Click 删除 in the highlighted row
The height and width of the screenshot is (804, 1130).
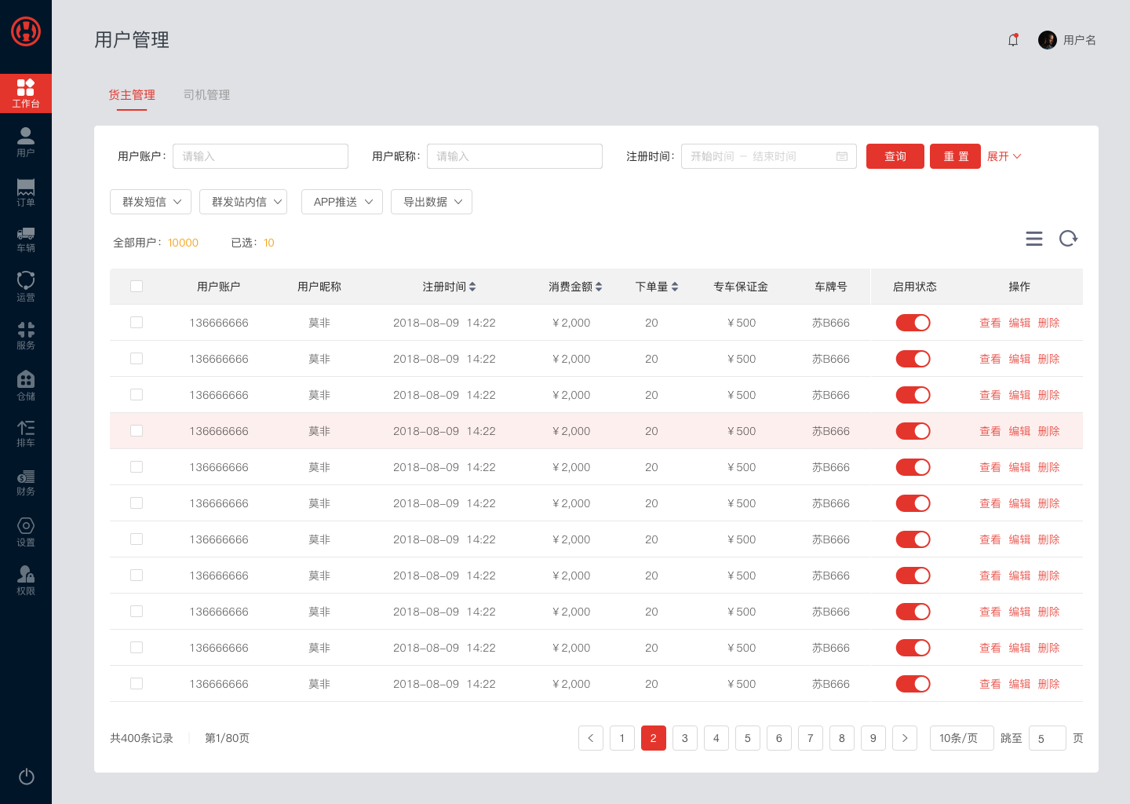pyautogui.click(x=1048, y=431)
